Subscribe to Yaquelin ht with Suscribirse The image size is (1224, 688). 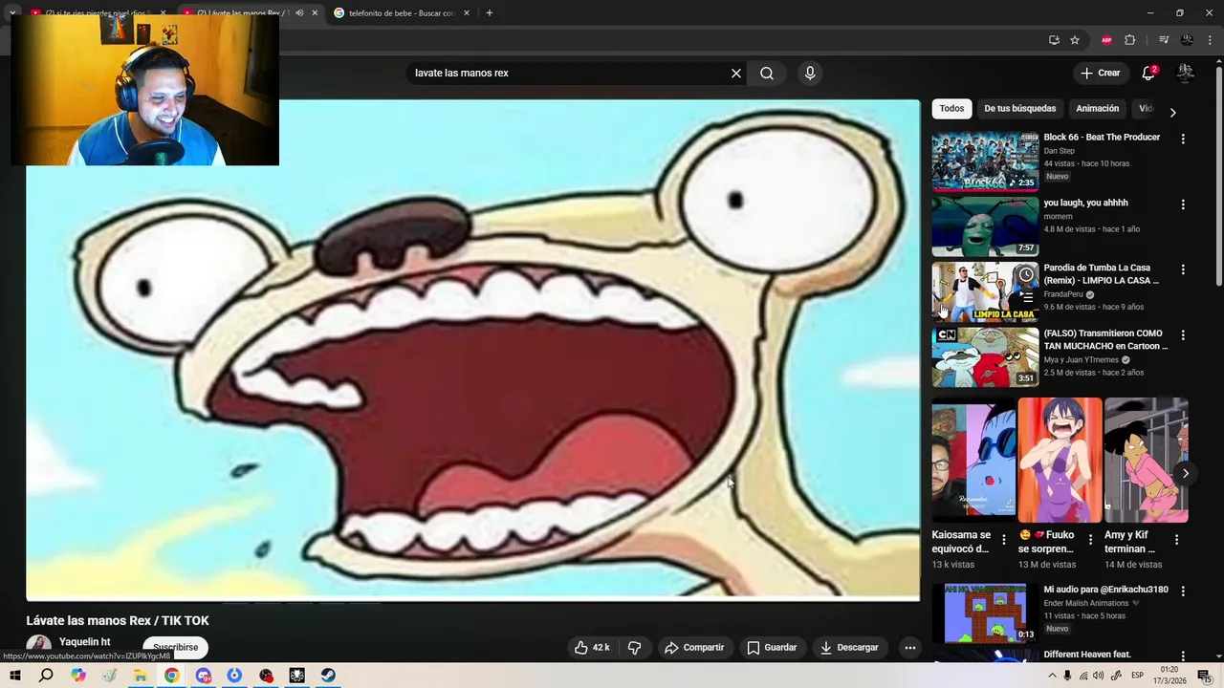(x=176, y=648)
